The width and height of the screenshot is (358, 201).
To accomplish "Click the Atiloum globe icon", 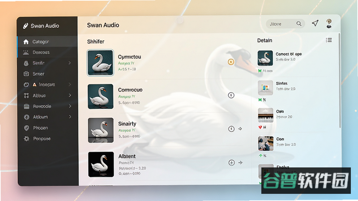I will (26, 117).
